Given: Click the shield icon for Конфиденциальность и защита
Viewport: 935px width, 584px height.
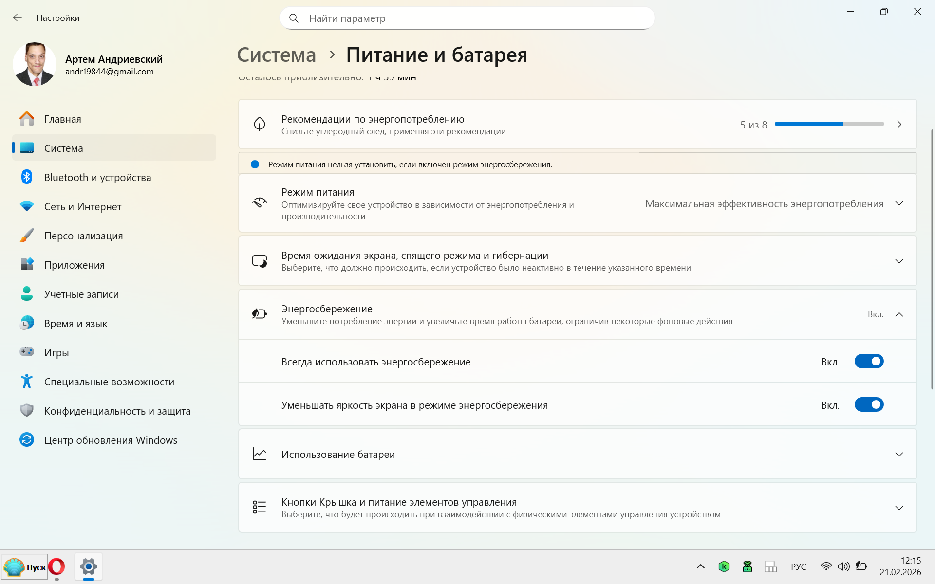Looking at the screenshot, I should tap(27, 411).
